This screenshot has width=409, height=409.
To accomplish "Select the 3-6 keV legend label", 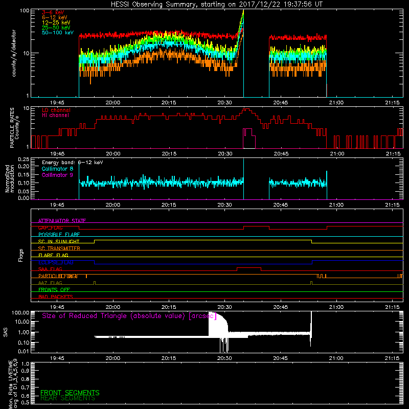I will click(x=53, y=12).
